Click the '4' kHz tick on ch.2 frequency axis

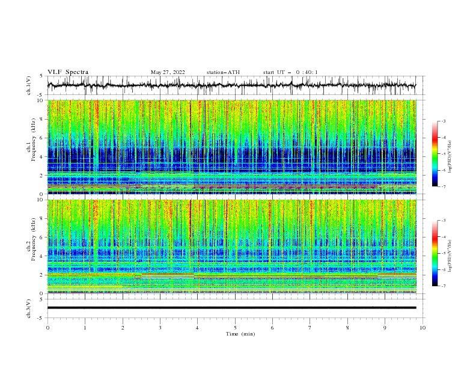click(42, 256)
